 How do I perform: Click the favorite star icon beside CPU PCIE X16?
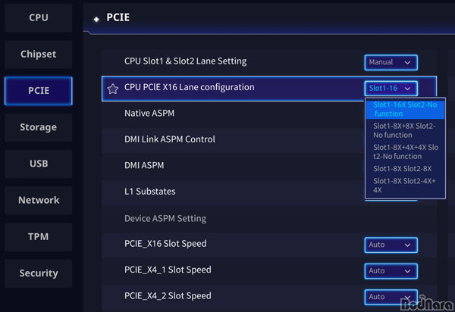click(113, 89)
